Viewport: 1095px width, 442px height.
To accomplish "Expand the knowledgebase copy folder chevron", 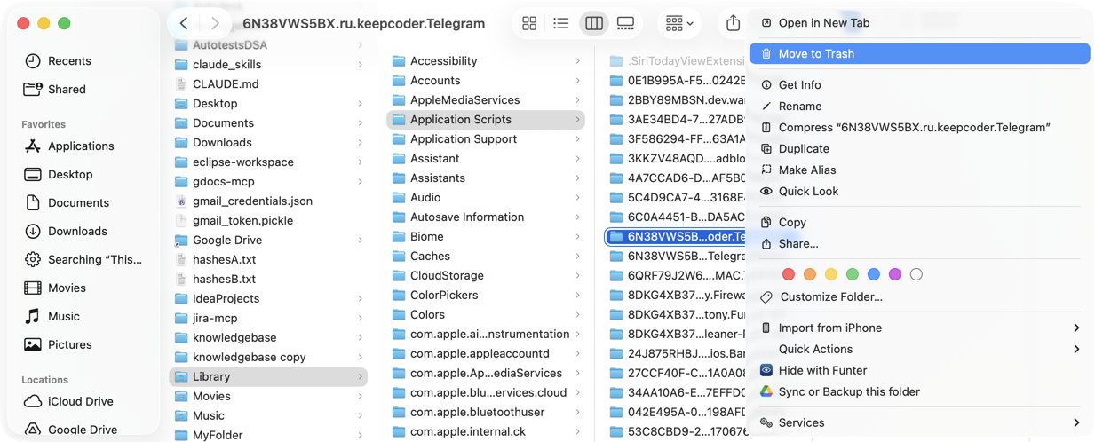I will click(x=361, y=358).
